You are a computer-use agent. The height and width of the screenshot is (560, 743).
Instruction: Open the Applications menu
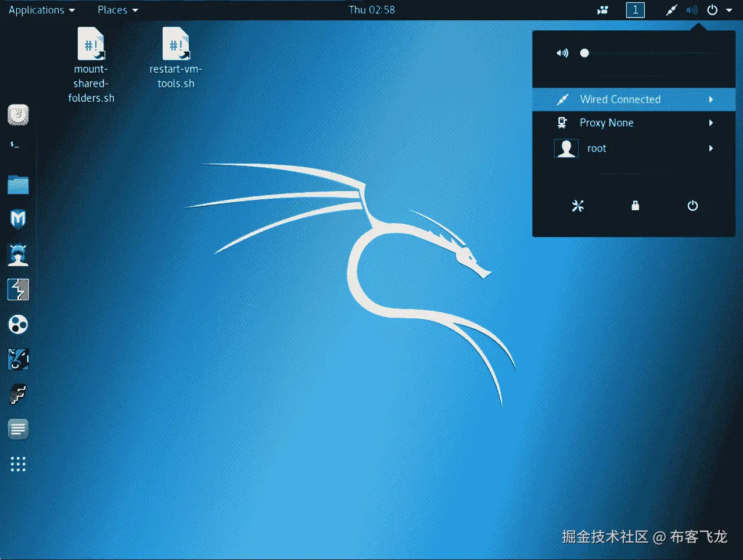[x=42, y=10]
